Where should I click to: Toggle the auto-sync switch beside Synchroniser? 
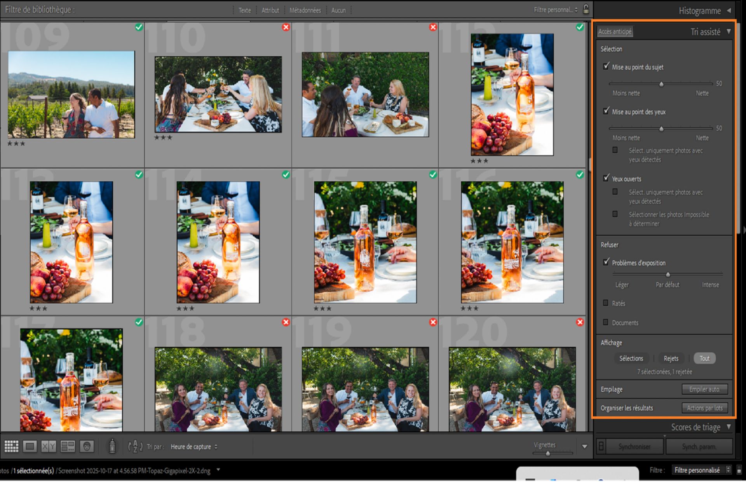pos(601,446)
